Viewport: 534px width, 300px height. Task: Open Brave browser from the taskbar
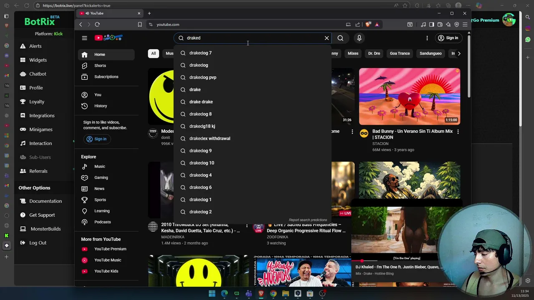pyautogui.click(x=261, y=294)
